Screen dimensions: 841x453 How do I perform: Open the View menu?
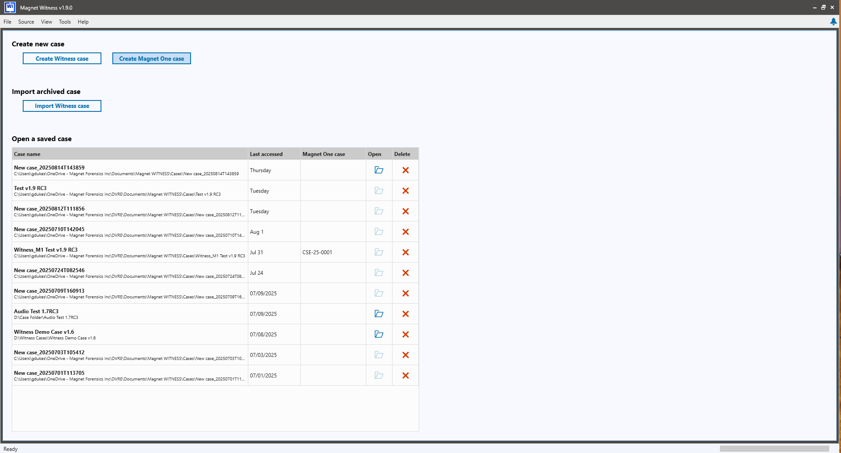tap(46, 22)
